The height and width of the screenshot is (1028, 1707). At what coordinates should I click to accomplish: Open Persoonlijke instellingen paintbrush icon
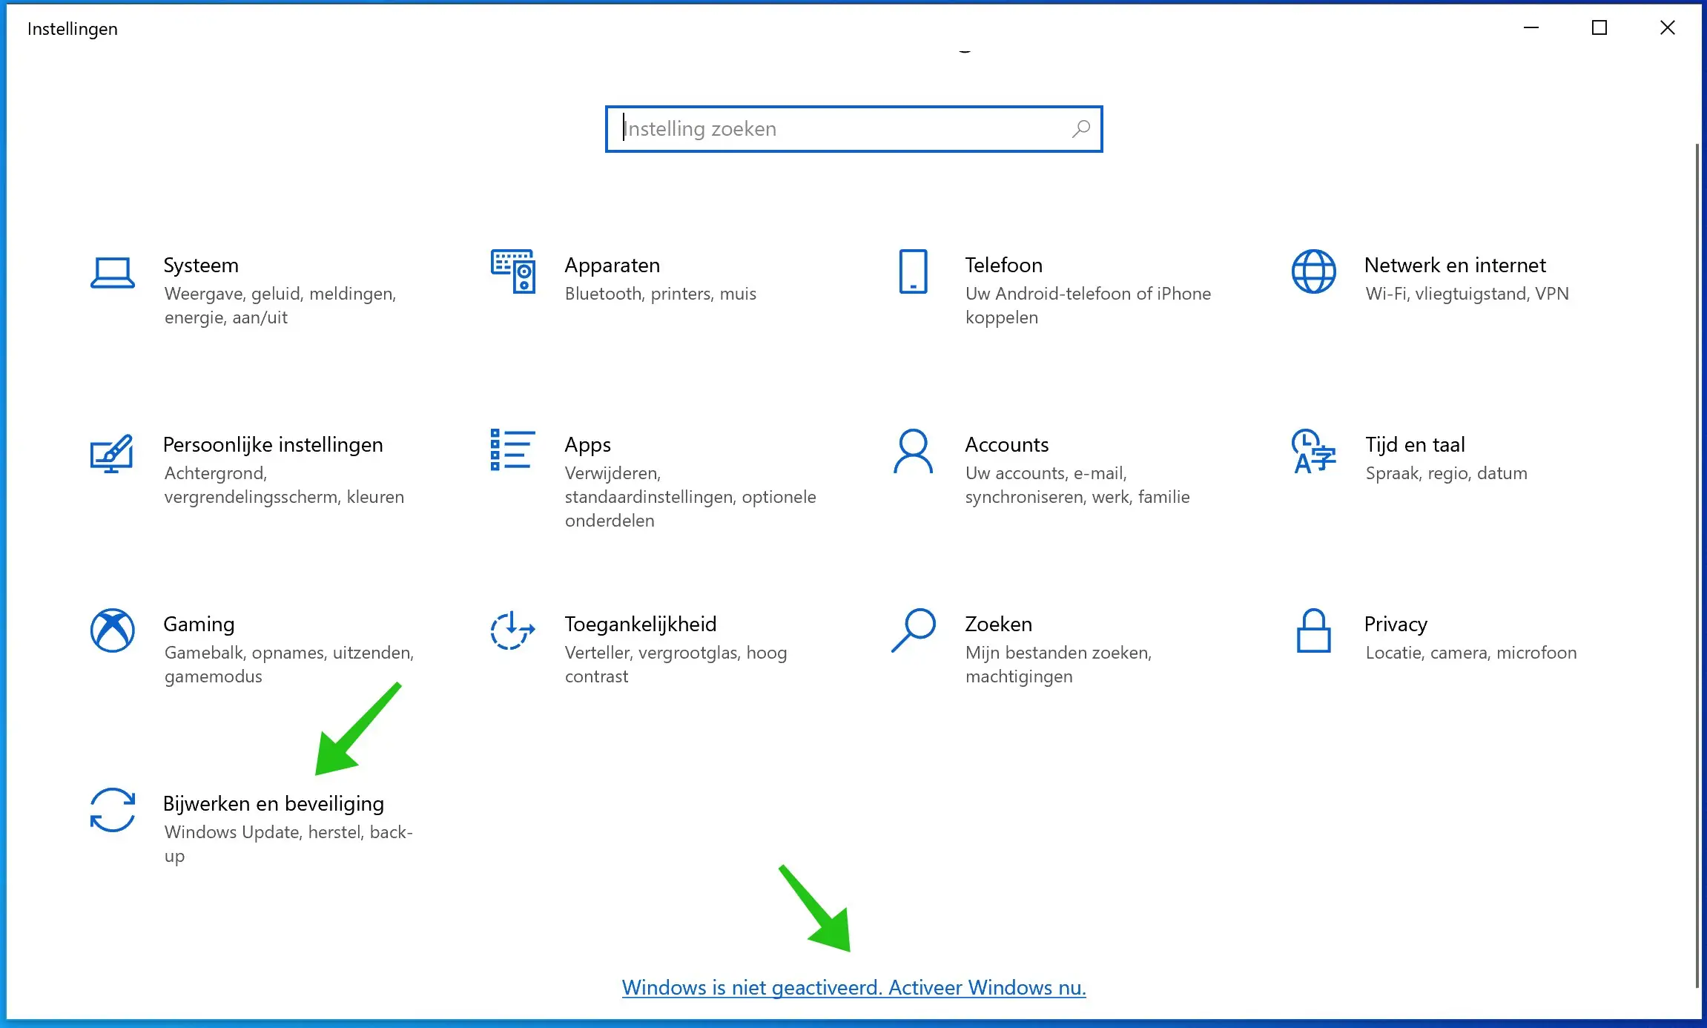pos(112,452)
